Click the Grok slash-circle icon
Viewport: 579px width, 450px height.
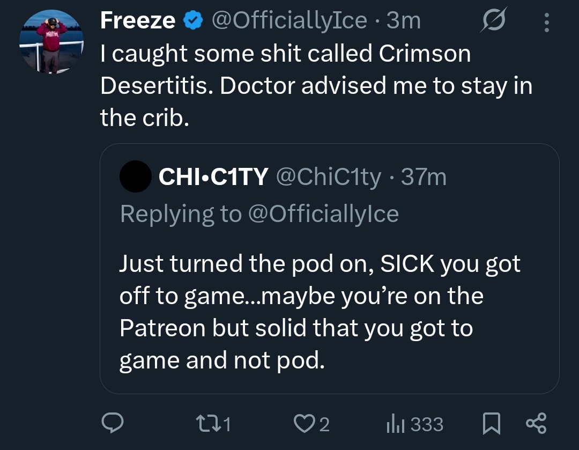[494, 20]
